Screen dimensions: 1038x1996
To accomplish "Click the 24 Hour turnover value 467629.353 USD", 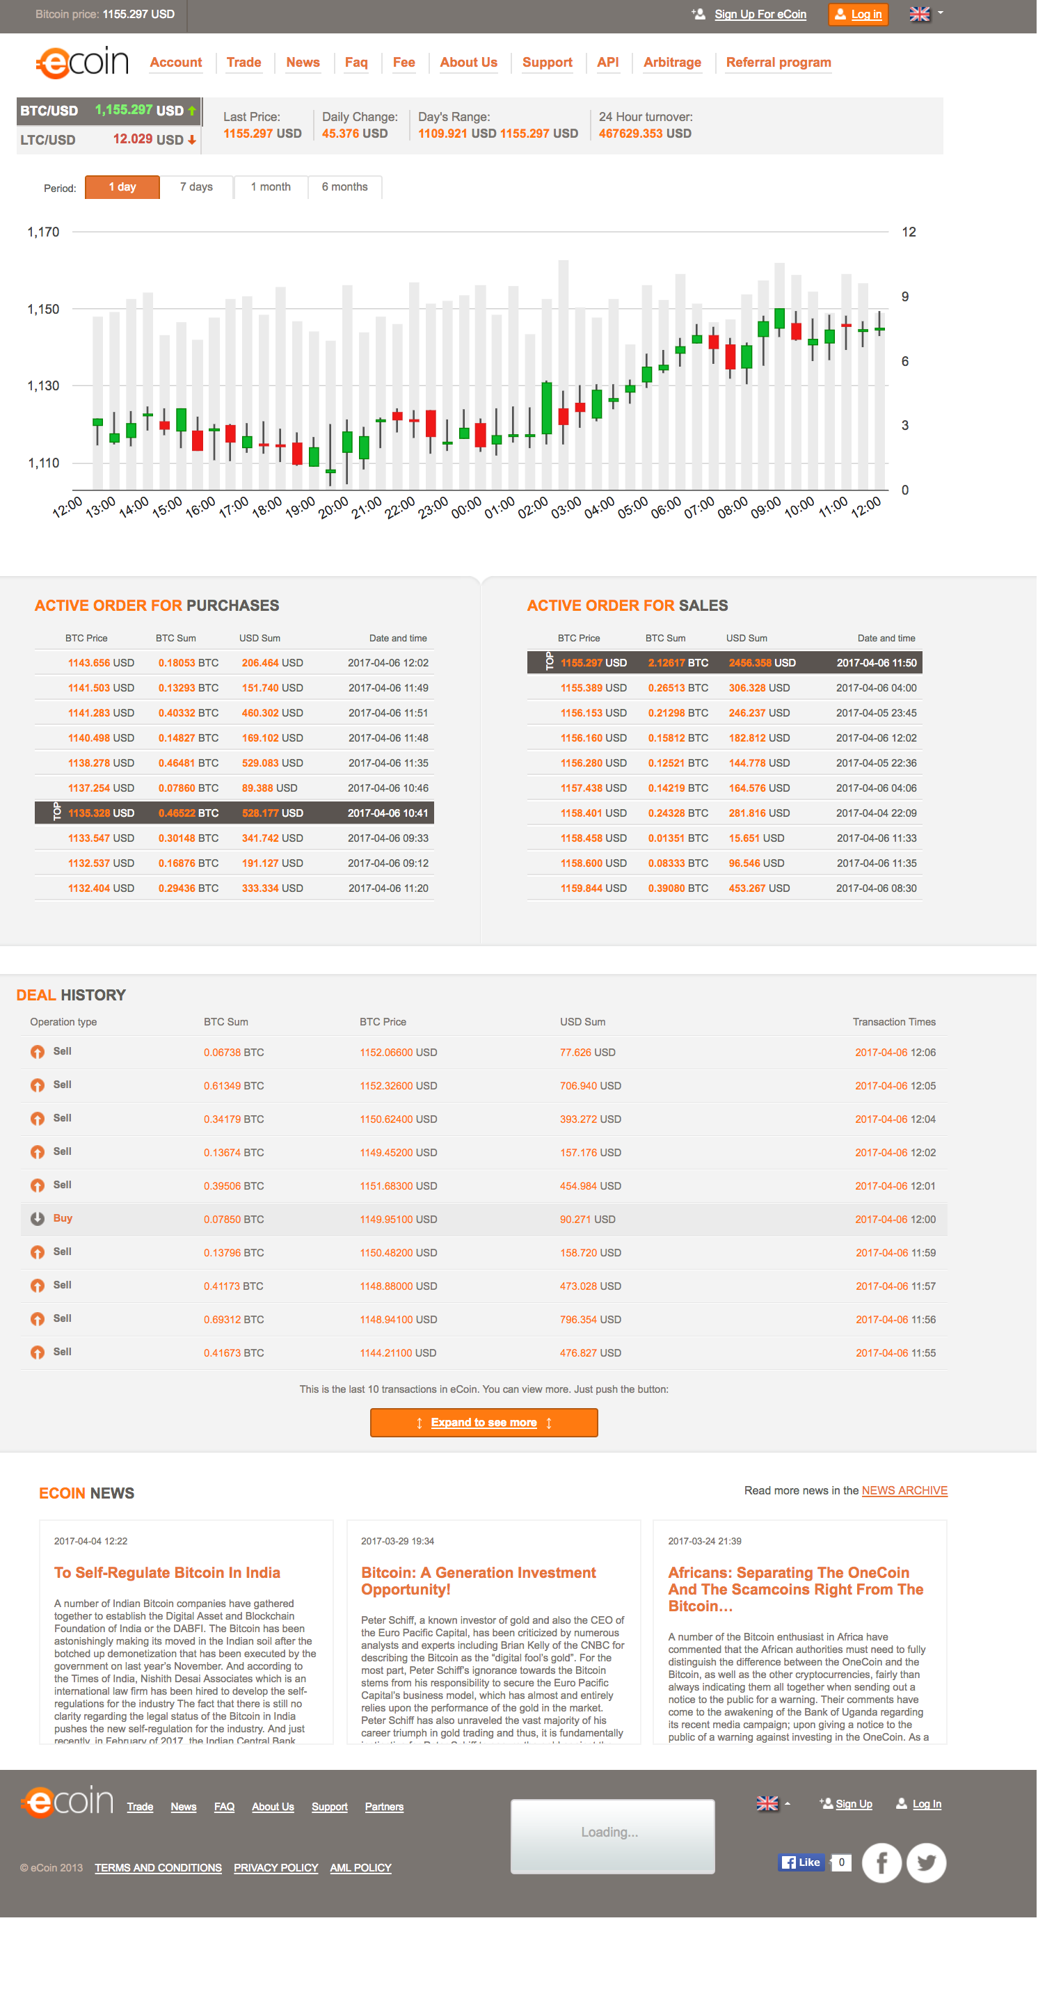I will point(644,134).
